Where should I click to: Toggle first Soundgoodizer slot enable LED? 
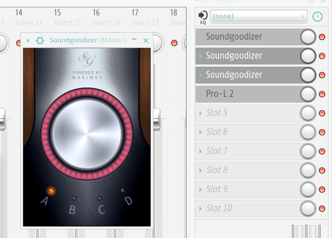point(322,37)
